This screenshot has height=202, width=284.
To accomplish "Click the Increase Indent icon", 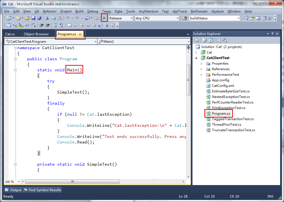I will pos(48,25).
